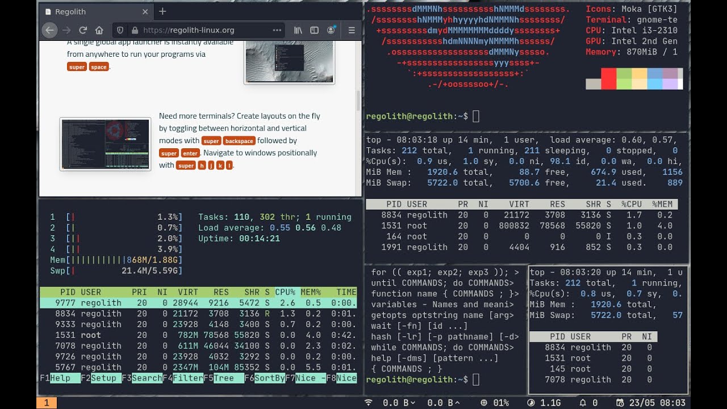Click the 'Terminal: gnome-te' neofetch line
This screenshot has width=727, height=409.
click(x=632, y=20)
